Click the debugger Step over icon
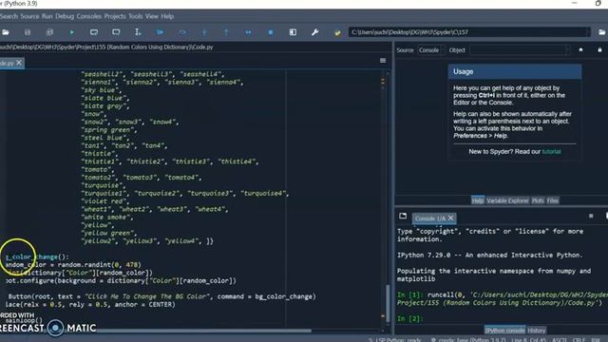Screen dimensions: 608x342 182,32
